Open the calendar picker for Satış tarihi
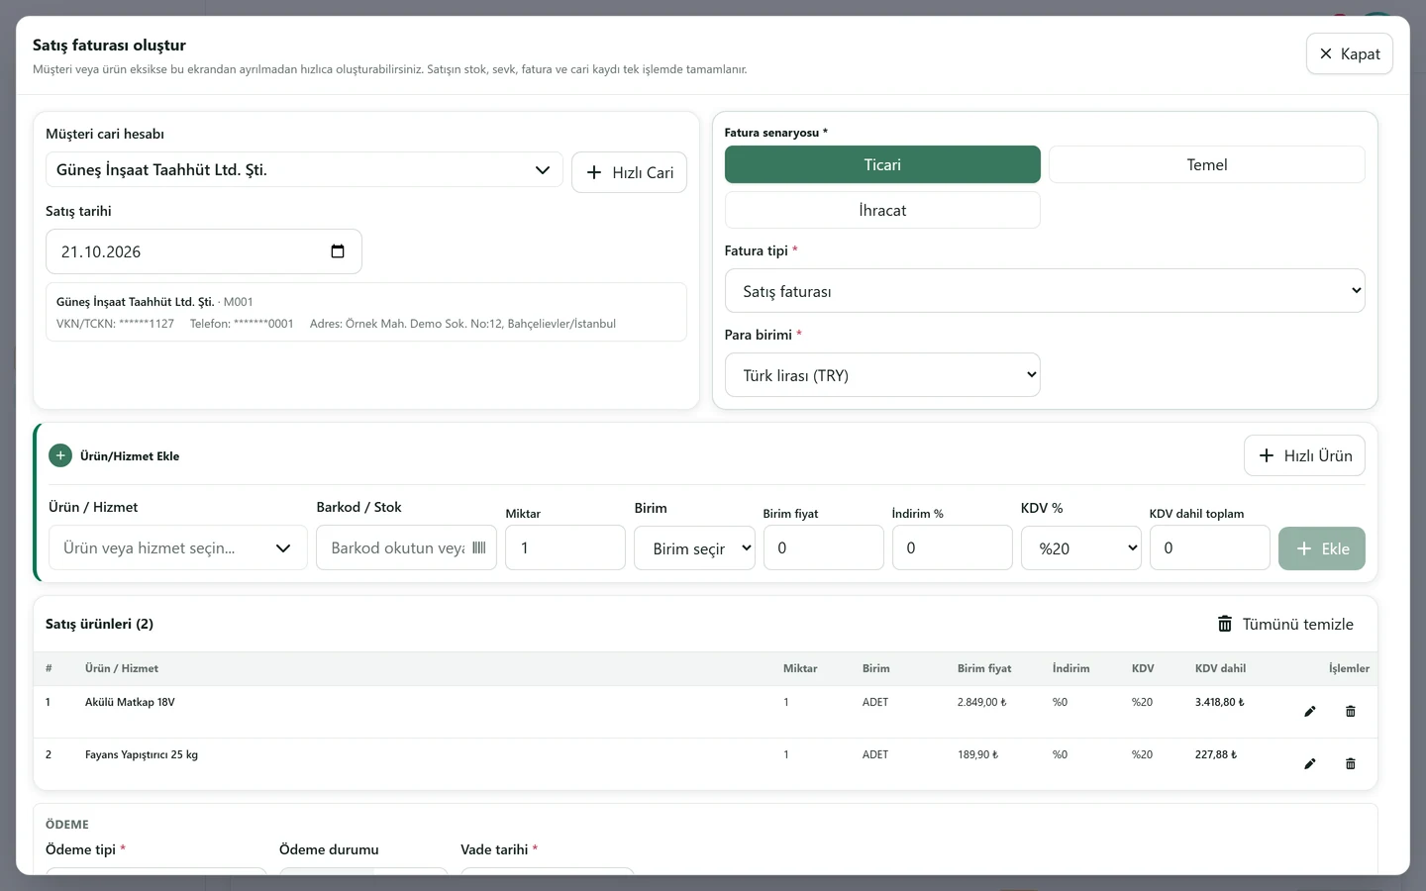1426x891 pixels. point(338,251)
